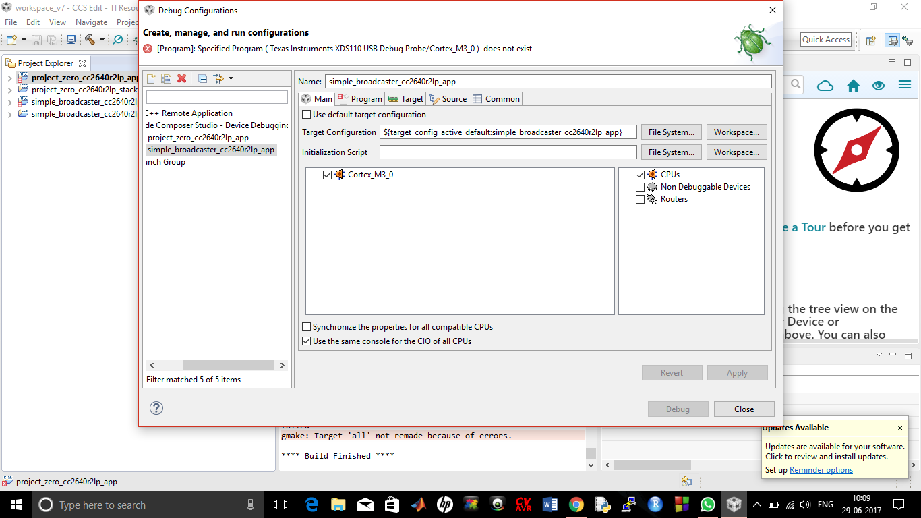This screenshot has width=921, height=518.
Task: Check the Non Debuggable Devices checkbox
Action: 641,187
